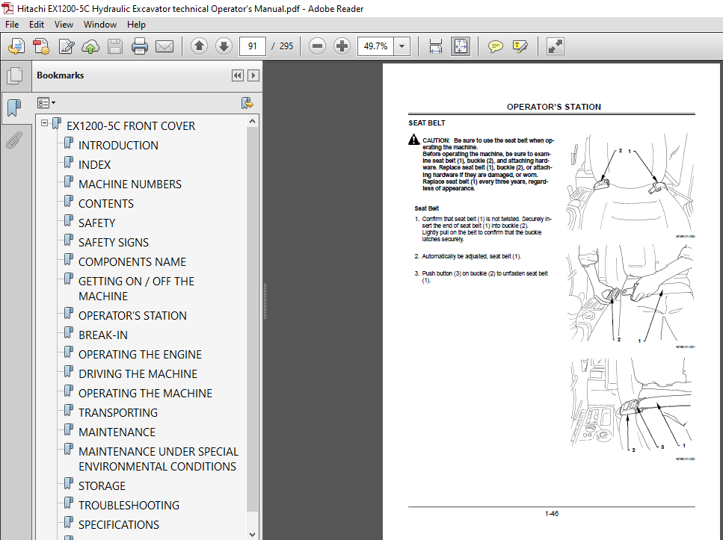Click the expand panel right-arrow button
The width and height of the screenshot is (723, 540).
coord(253,75)
